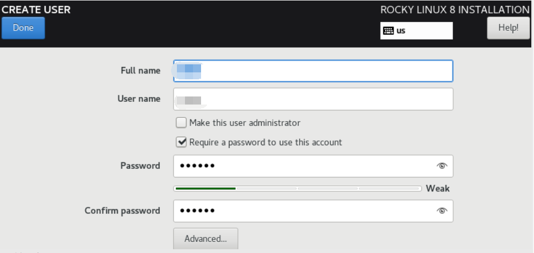Click the Password label

140,166
